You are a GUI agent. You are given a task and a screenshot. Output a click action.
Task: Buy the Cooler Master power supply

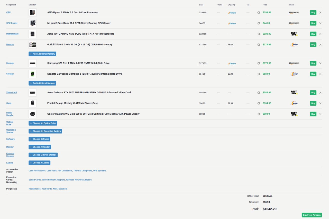[313, 114]
